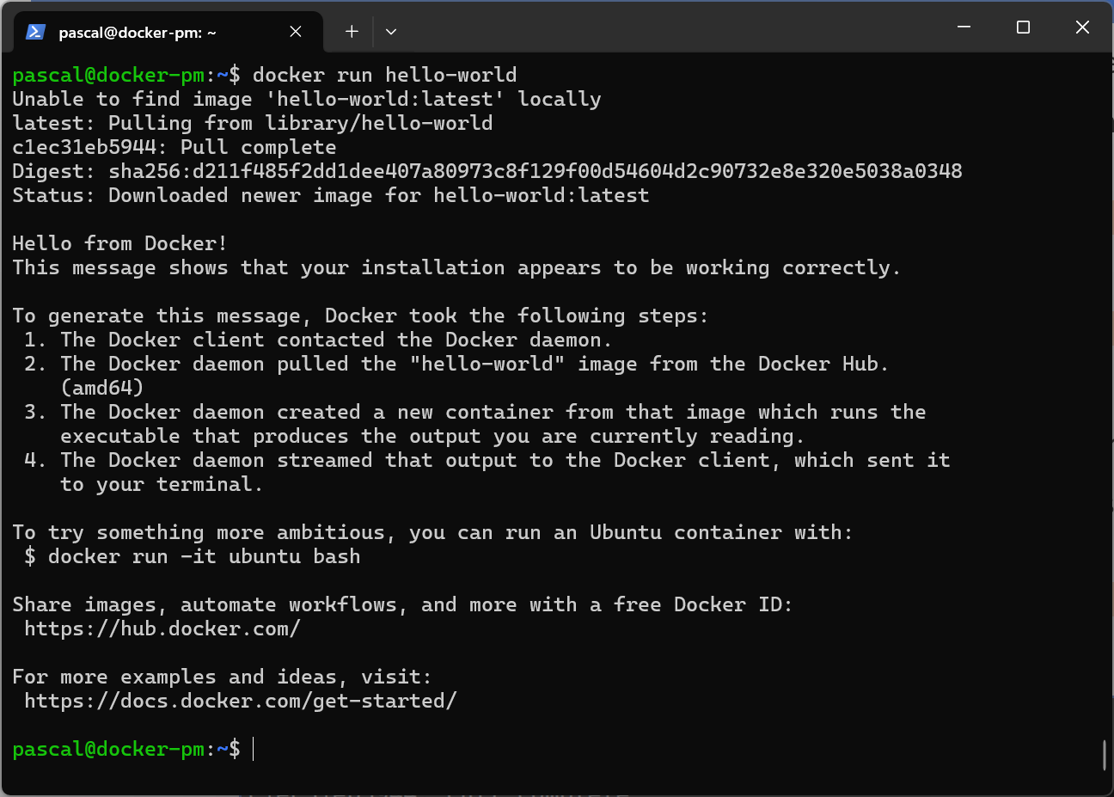Click the bottom pascal@docker-pm prompt text
This screenshot has height=797, width=1114.
(126, 749)
